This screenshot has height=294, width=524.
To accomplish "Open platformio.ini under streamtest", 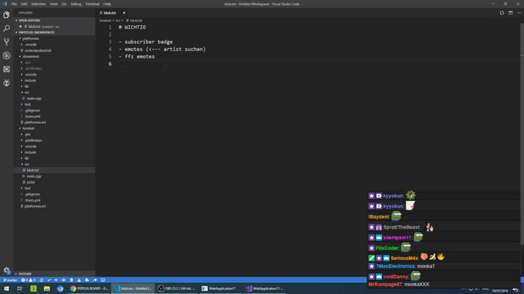I will tap(35, 122).
